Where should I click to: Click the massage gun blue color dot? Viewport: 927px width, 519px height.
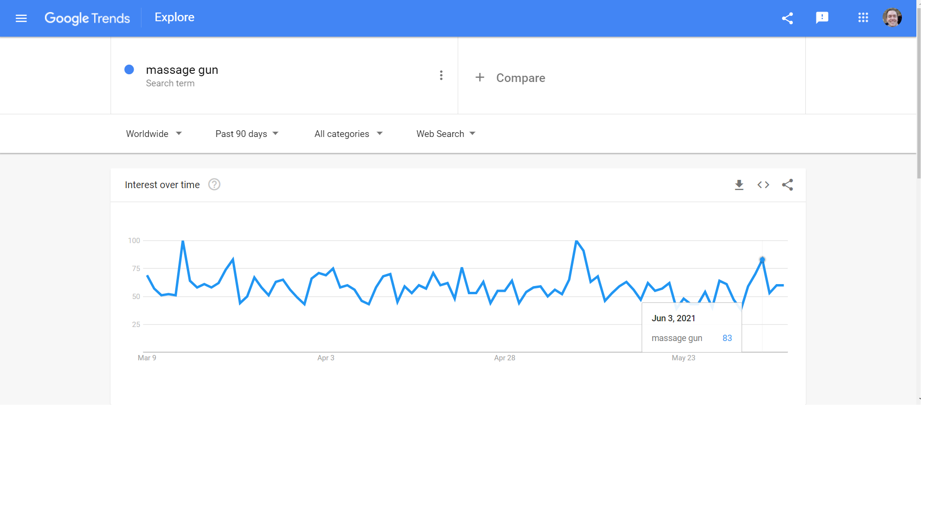point(129,70)
